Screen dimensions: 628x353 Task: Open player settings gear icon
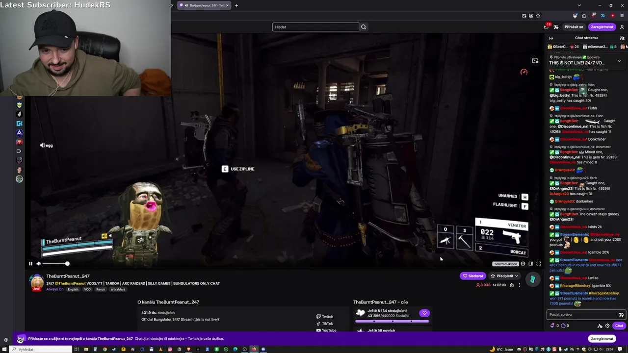click(523, 264)
